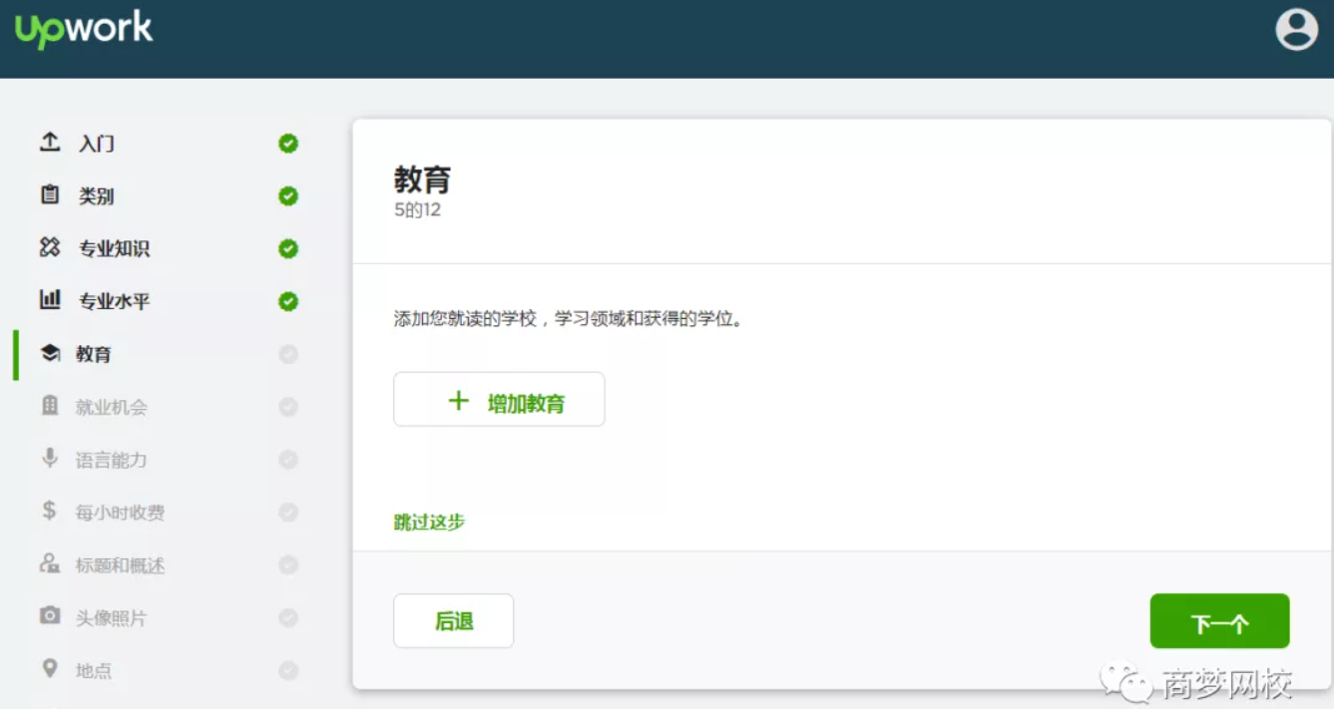The width and height of the screenshot is (1334, 709).
Task: Click the gray status circle next to 就业机会
Action: click(288, 407)
